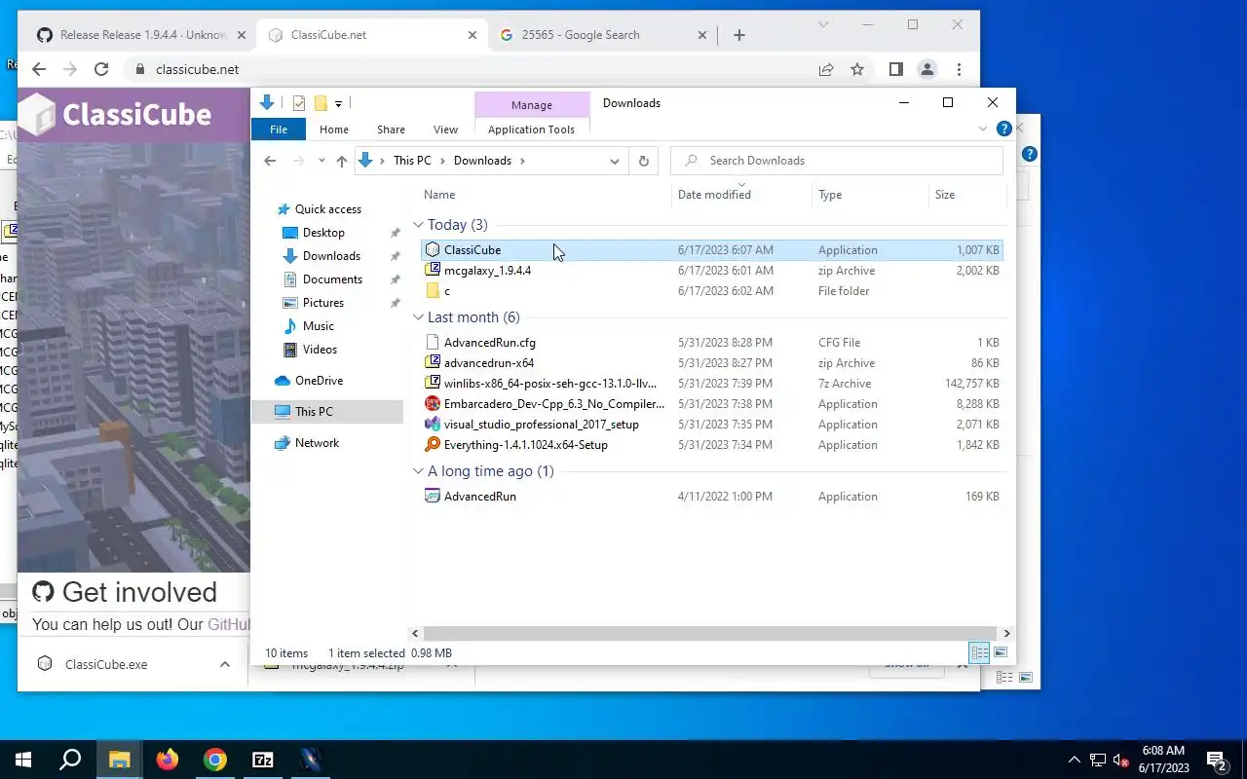Switch to details view layout icon
This screenshot has height=779, width=1247.
coord(980,652)
